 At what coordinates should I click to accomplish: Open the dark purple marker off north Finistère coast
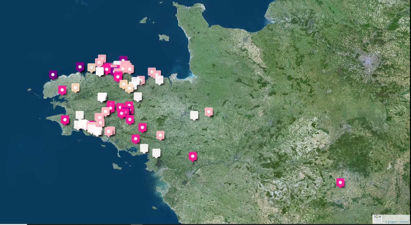[80, 67]
